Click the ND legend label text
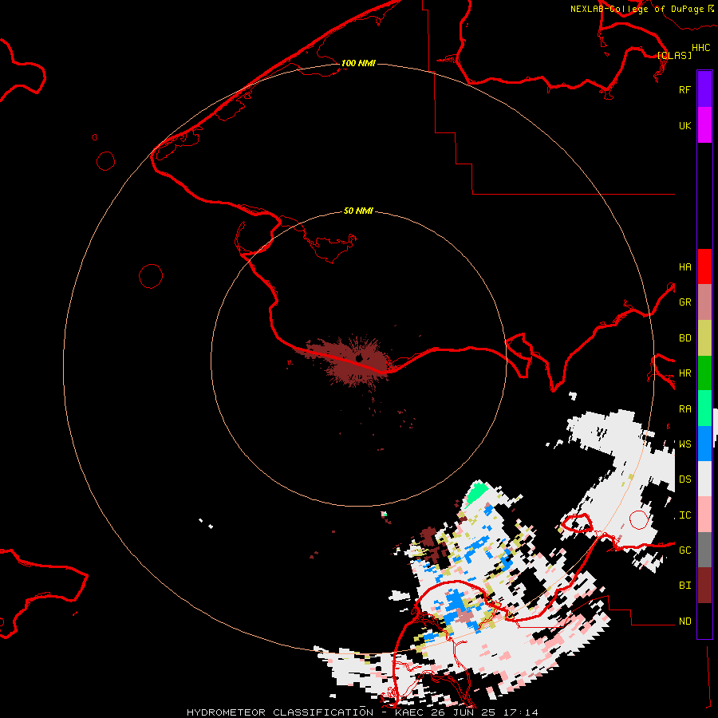 (x=684, y=621)
